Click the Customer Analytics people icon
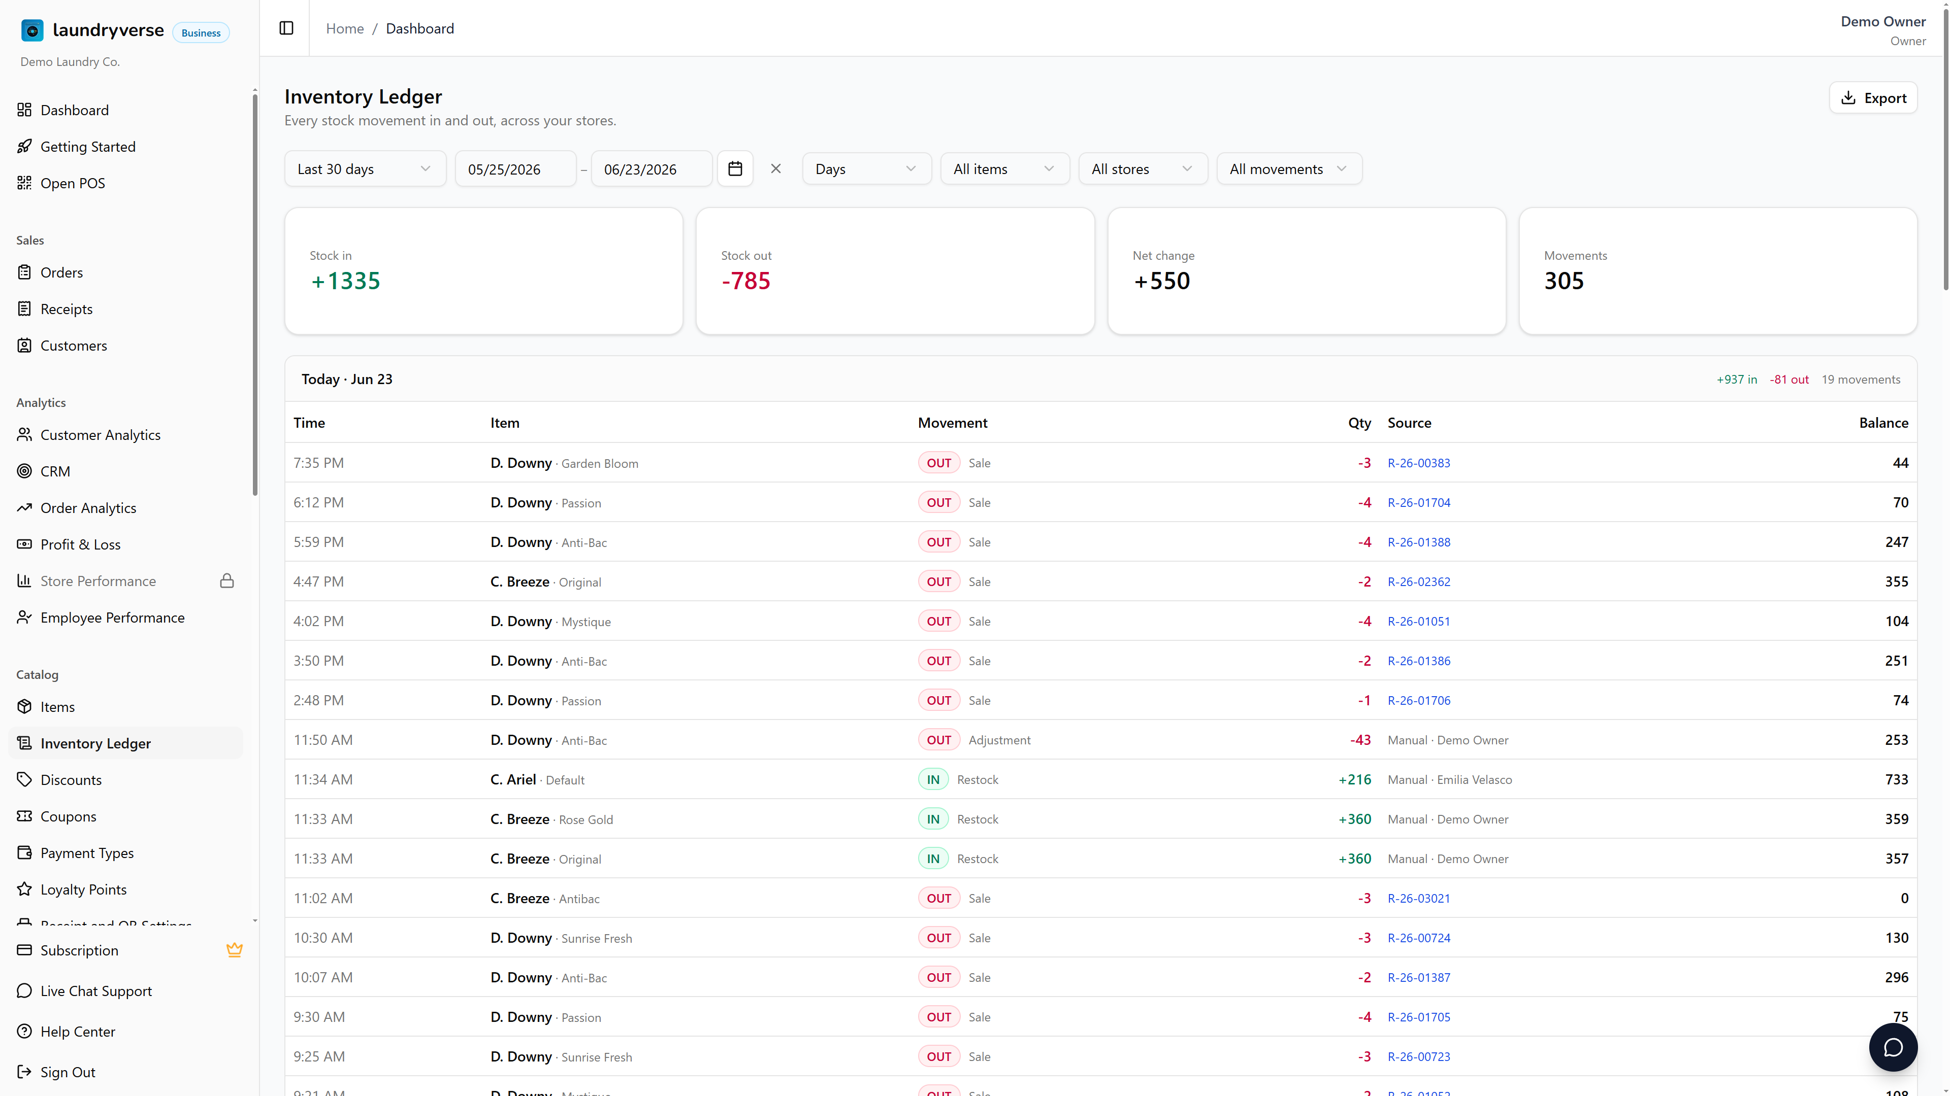The height and width of the screenshot is (1096, 1950). coord(24,434)
